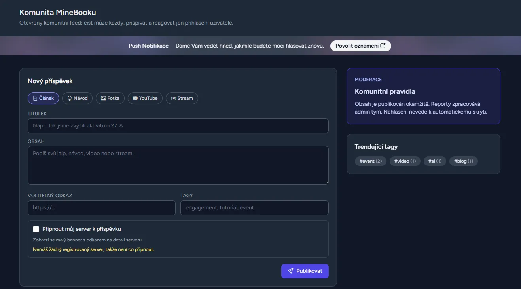Click Povolit oznámení button
The image size is (521, 289).
tap(361, 46)
